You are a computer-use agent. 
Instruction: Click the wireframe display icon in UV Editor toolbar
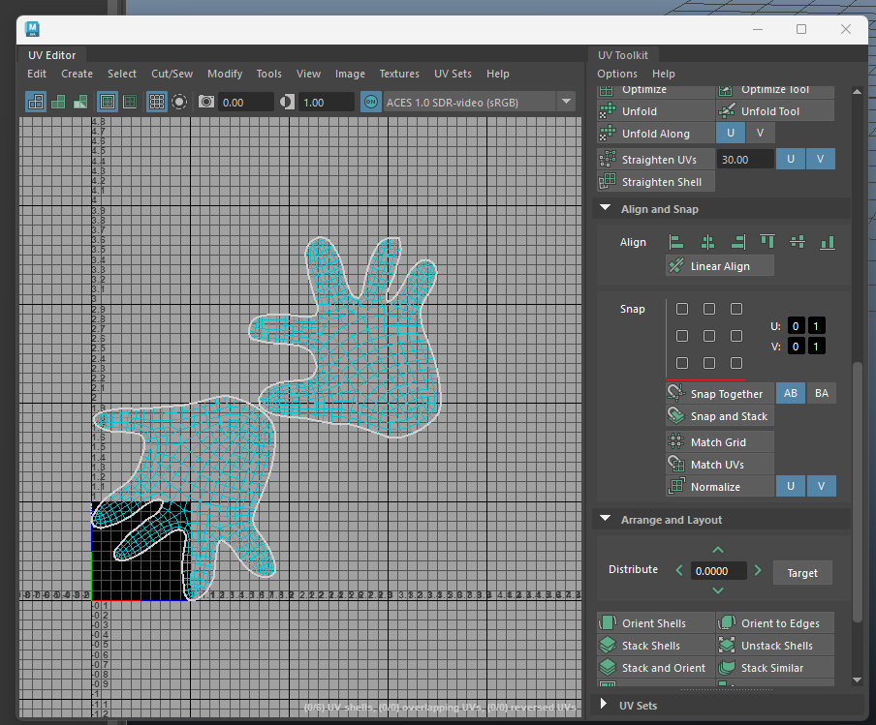(36, 103)
